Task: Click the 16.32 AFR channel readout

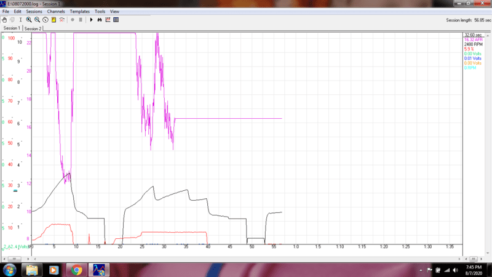Action: point(474,40)
